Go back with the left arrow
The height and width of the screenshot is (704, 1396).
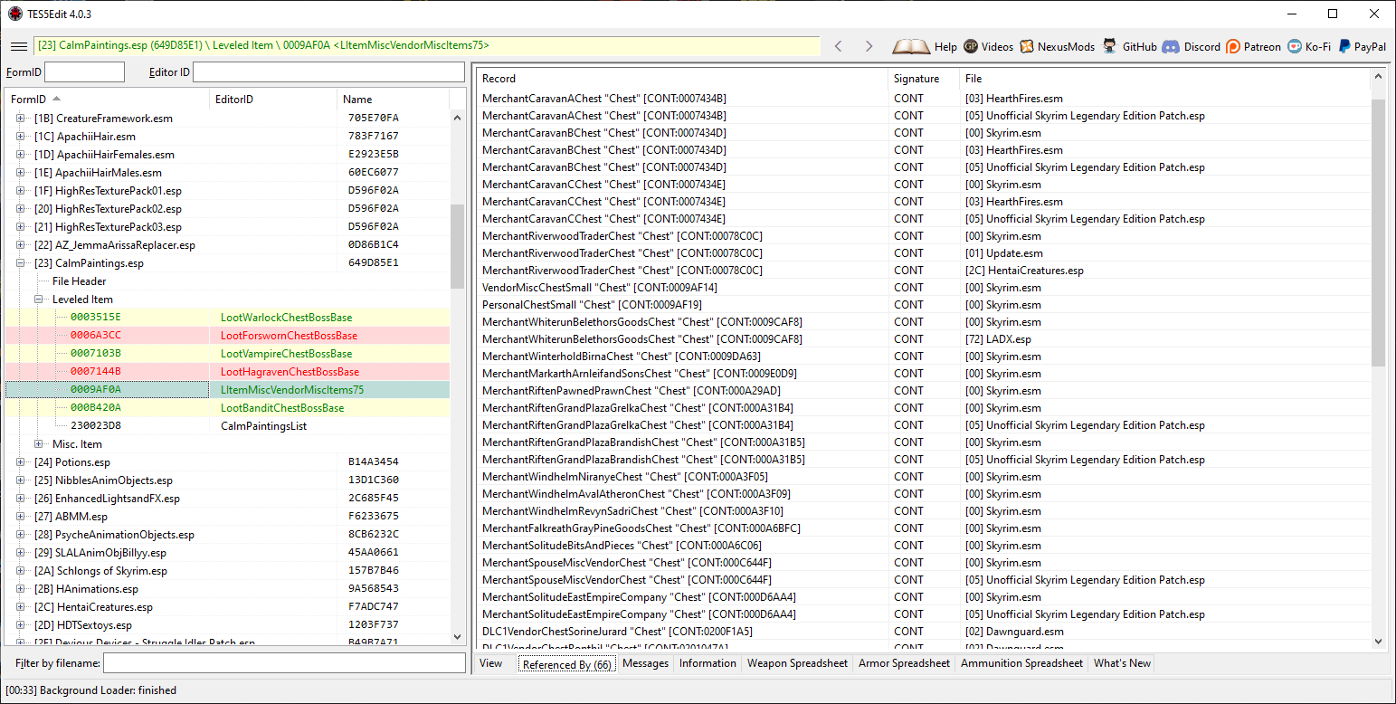pos(839,46)
